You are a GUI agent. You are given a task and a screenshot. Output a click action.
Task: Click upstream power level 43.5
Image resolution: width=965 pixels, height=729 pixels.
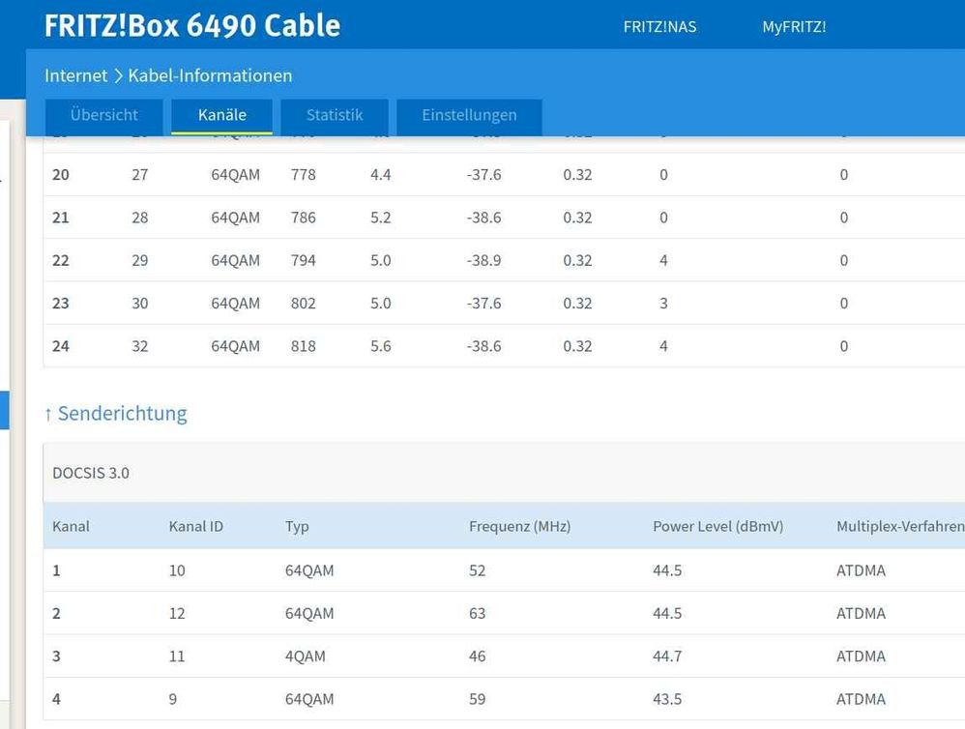pyautogui.click(x=667, y=699)
